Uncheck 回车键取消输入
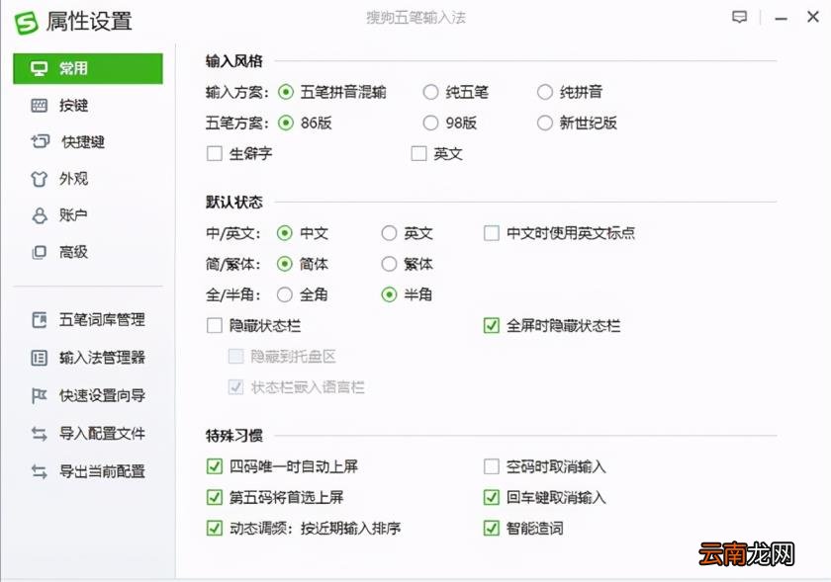Screen dimensions: 831x582 point(492,497)
